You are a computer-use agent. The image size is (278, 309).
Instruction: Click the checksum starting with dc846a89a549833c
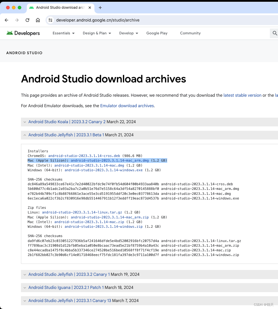pyautogui.click(x=93, y=184)
